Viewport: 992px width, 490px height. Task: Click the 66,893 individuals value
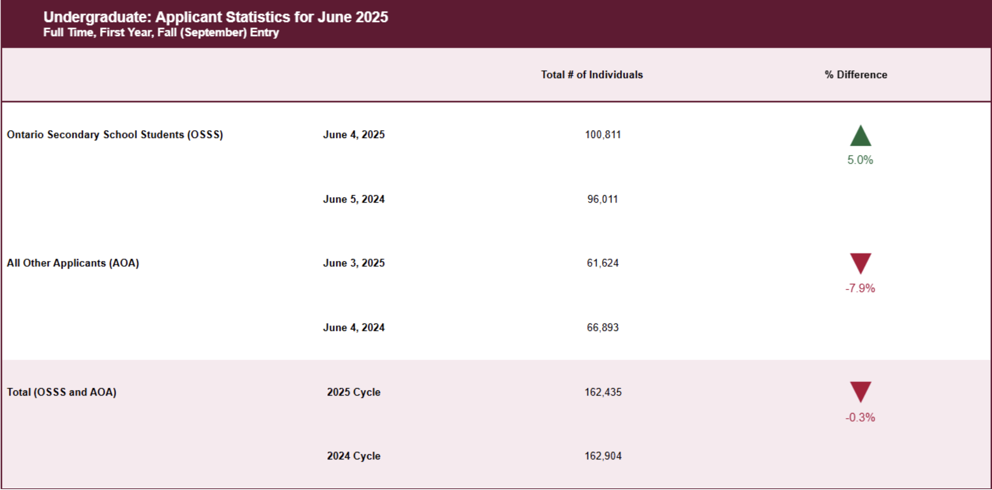pos(603,328)
